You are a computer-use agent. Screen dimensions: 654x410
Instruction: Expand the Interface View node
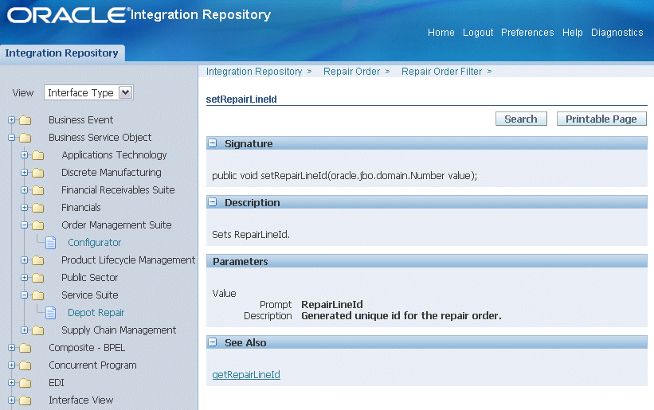pyautogui.click(x=12, y=400)
